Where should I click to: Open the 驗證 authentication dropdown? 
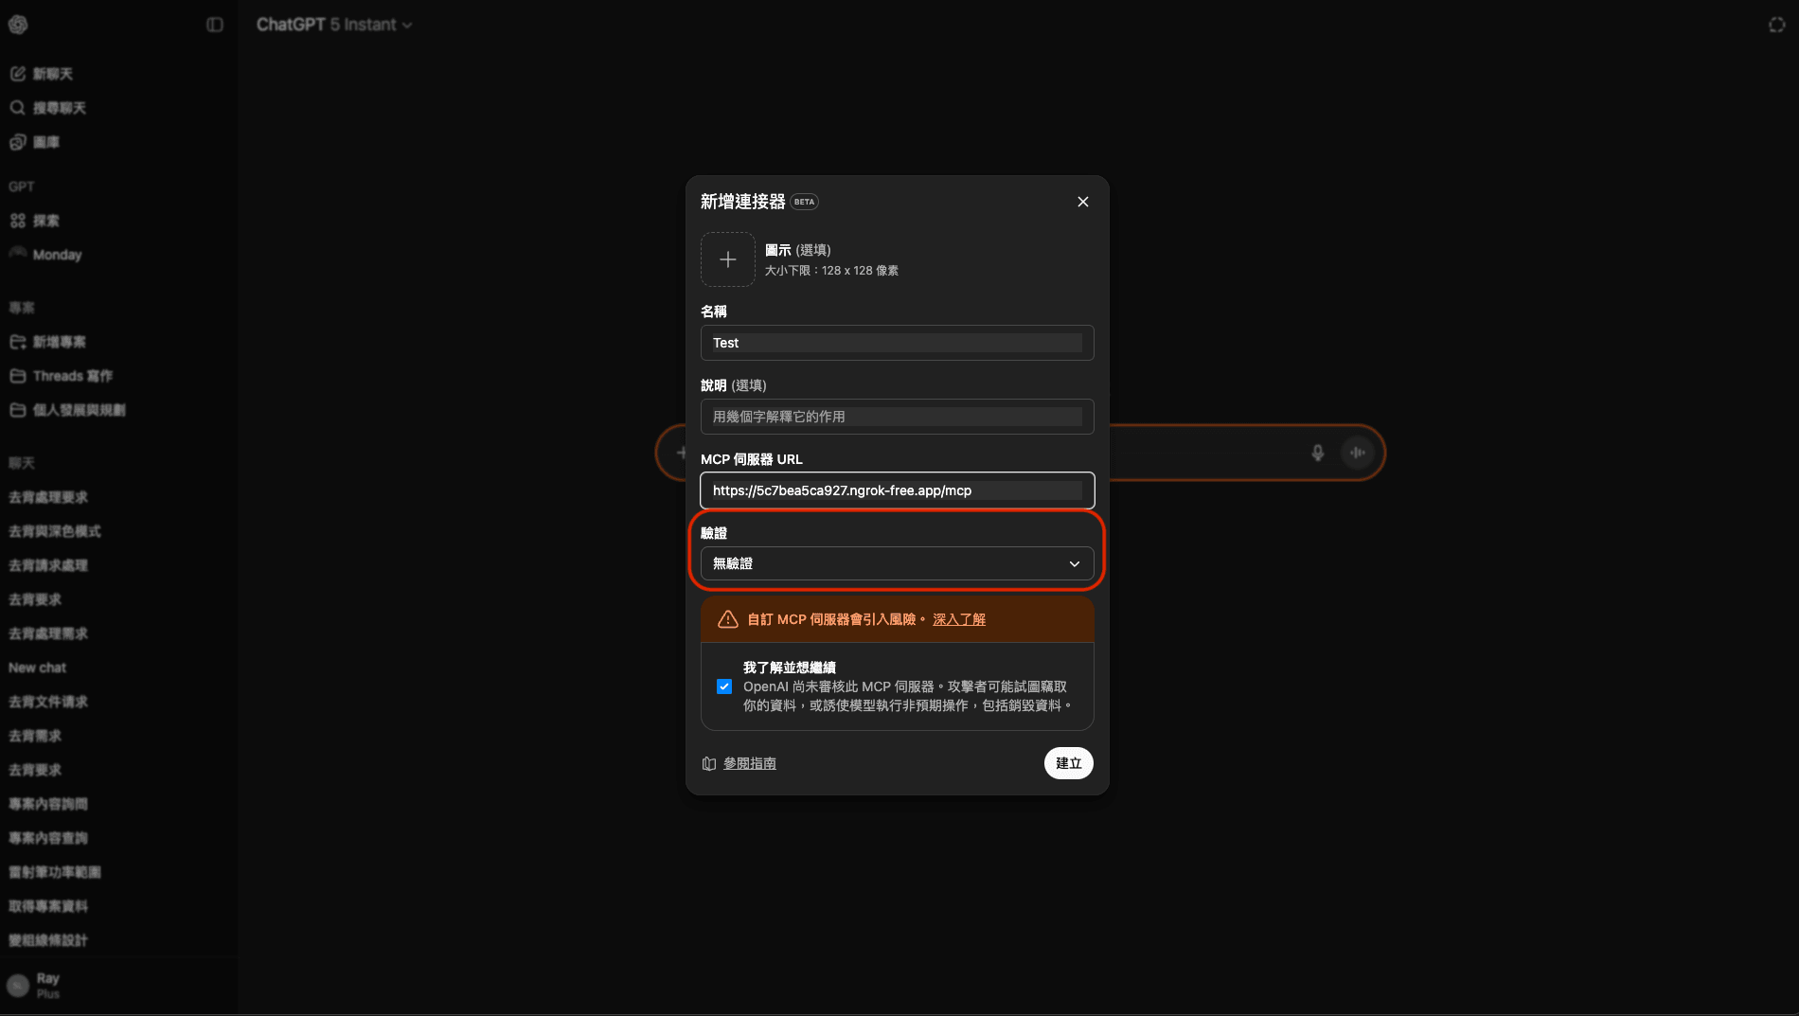coord(896,563)
